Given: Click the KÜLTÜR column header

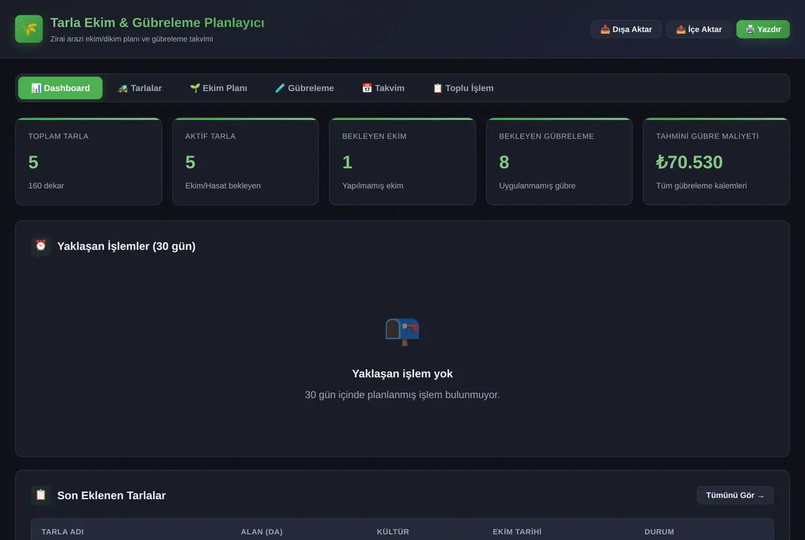Looking at the screenshot, I should [393, 532].
